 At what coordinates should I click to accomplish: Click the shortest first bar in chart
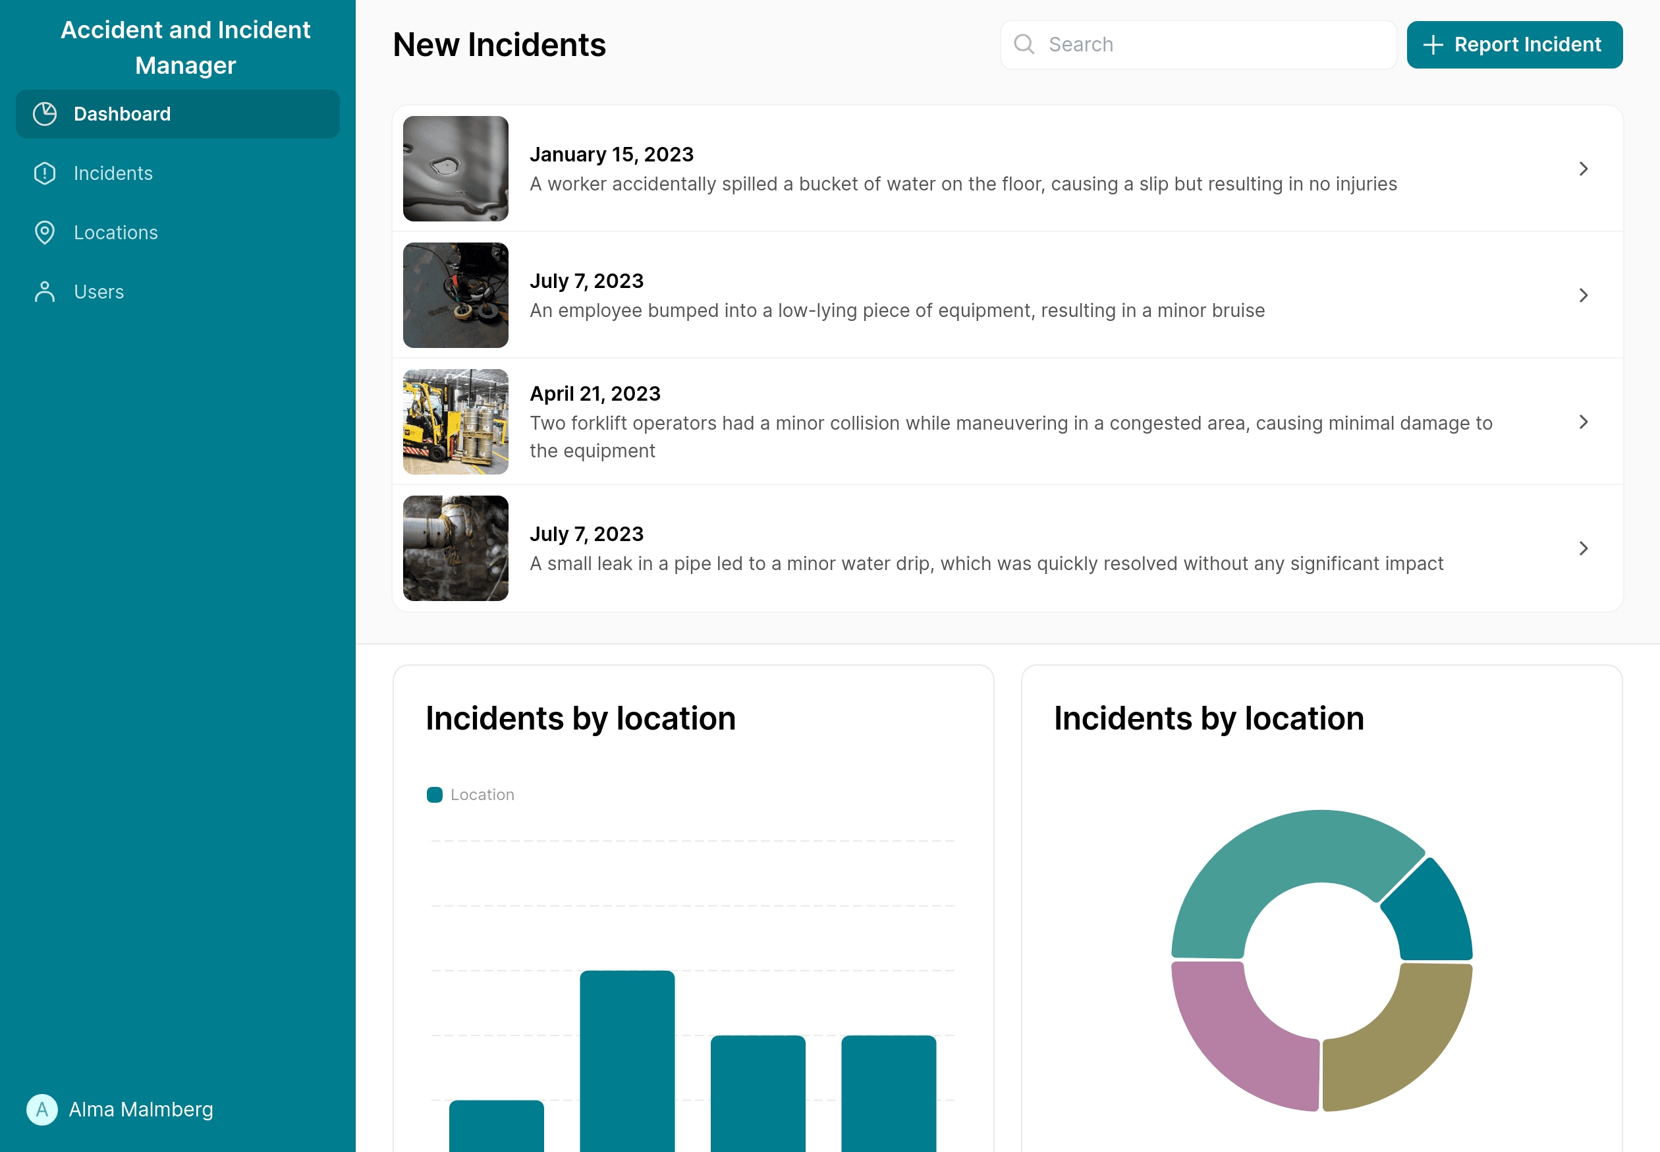[496, 1126]
